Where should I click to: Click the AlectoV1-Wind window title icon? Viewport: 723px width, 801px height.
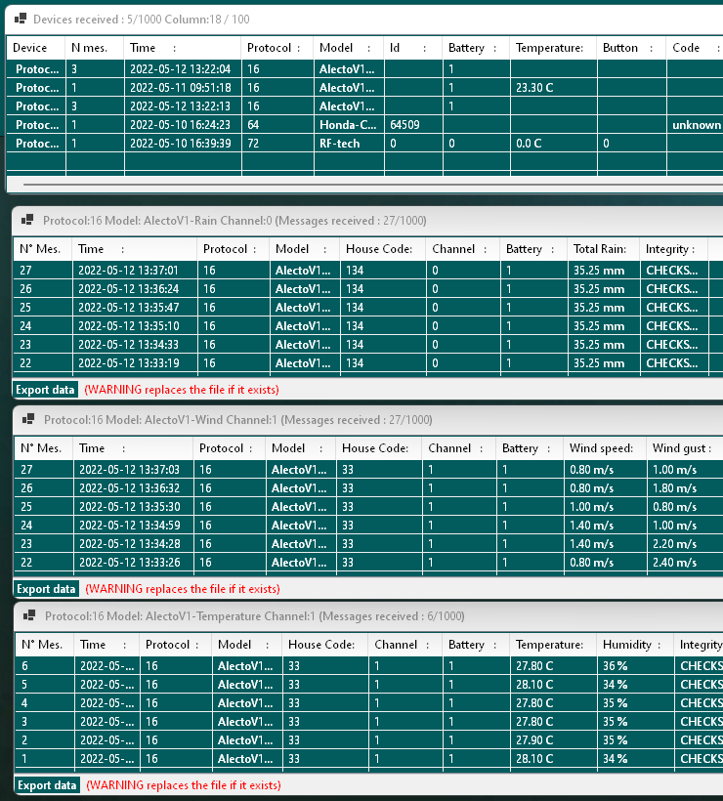coord(28,419)
